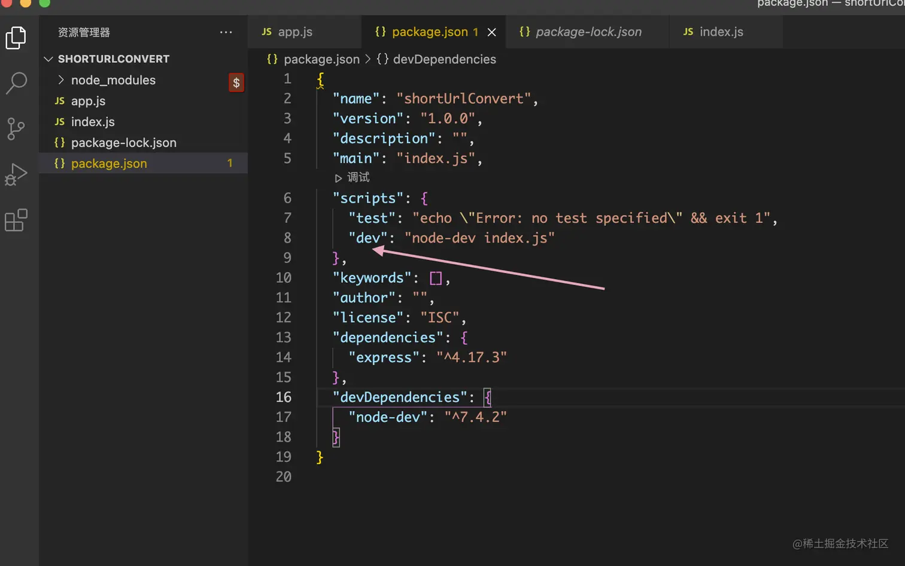Screen dimensions: 905x566
Task: Open the Run and Debug view icon
Action: point(16,175)
